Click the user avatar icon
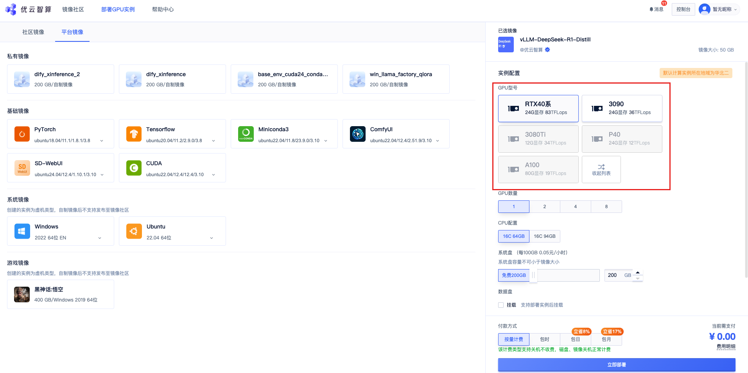Screen dimensions: 748x373 (705, 9)
